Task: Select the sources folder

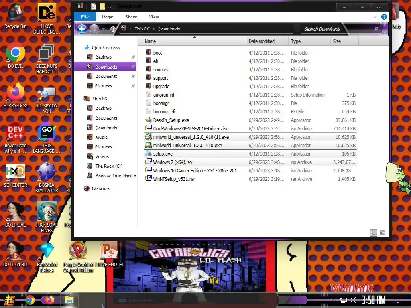Action: [x=250, y=70]
